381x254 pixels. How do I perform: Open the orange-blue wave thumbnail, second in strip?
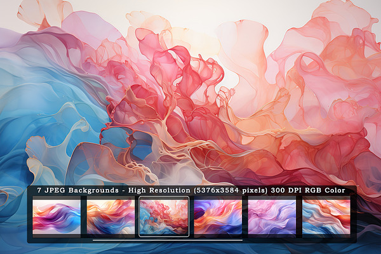110,217
